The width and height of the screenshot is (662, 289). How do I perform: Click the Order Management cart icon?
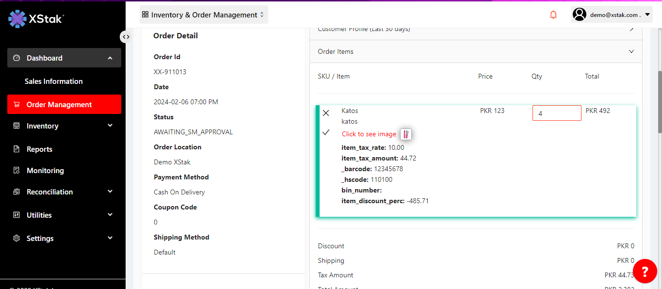coord(17,105)
